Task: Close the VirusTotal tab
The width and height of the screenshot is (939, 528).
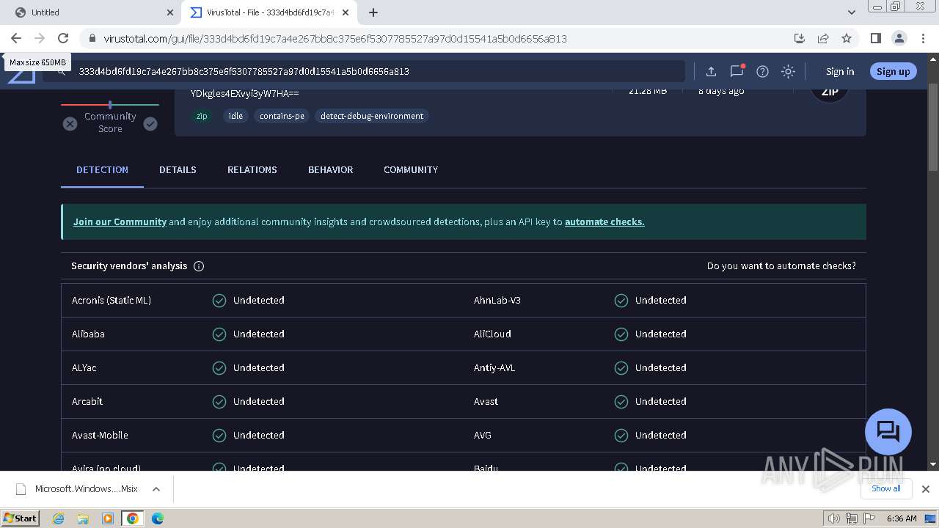Action: point(346,12)
